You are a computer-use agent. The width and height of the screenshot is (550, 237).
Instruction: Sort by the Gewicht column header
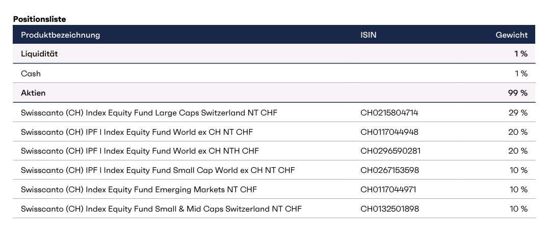pos(511,35)
